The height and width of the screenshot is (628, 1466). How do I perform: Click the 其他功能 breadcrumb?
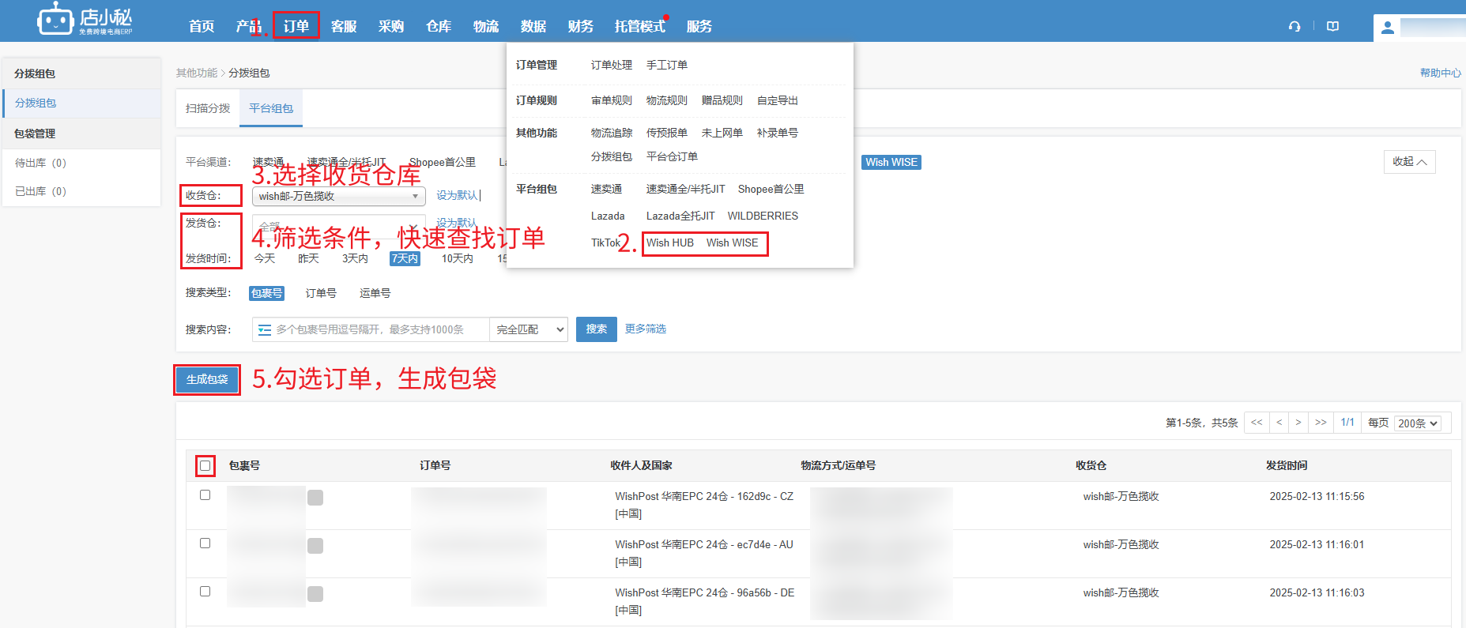(x=197, y=73)
